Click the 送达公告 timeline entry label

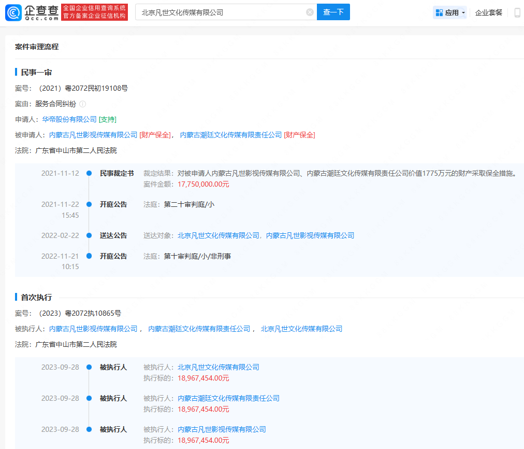(113, 235)
